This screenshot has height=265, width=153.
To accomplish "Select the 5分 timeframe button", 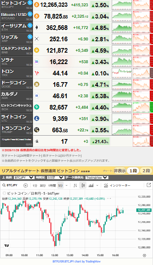I will tap(60, 185).
